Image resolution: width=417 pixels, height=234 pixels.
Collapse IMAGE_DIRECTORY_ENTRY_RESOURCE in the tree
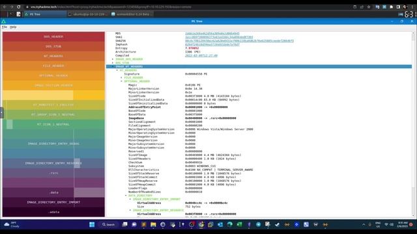(x=130, y=210)
